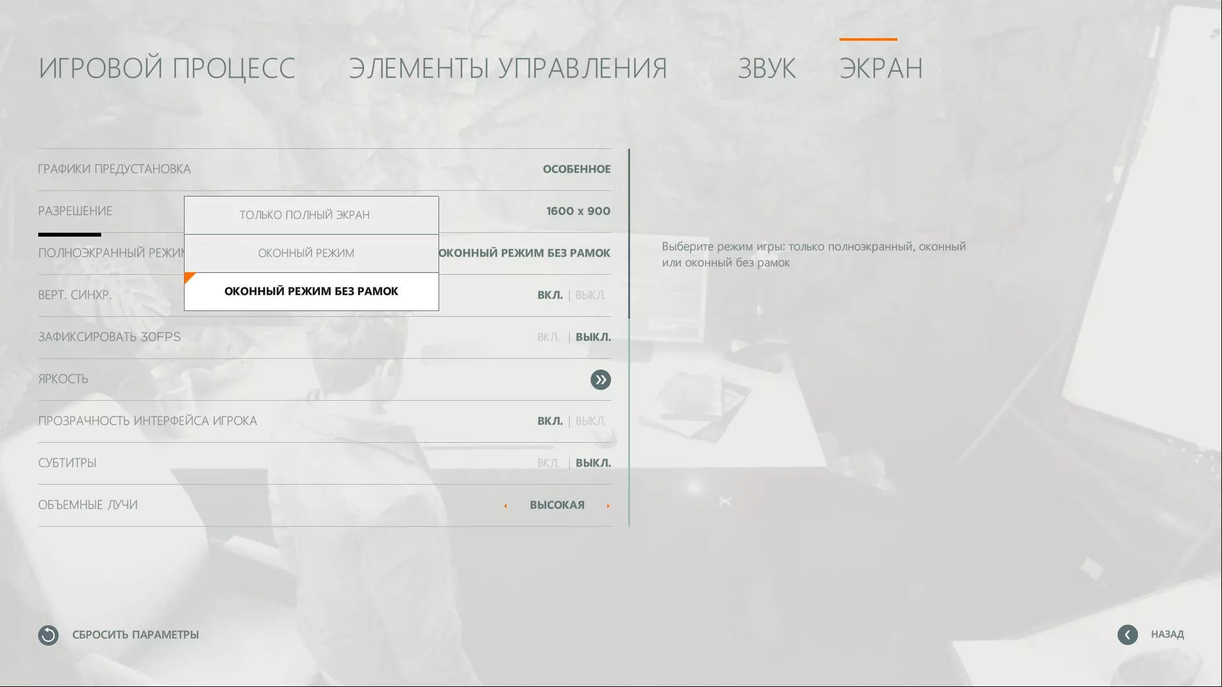This screenshot has width=1222, height=687.
Task: Open resolution setting 1600 x 900
Action: pos(578,211)
